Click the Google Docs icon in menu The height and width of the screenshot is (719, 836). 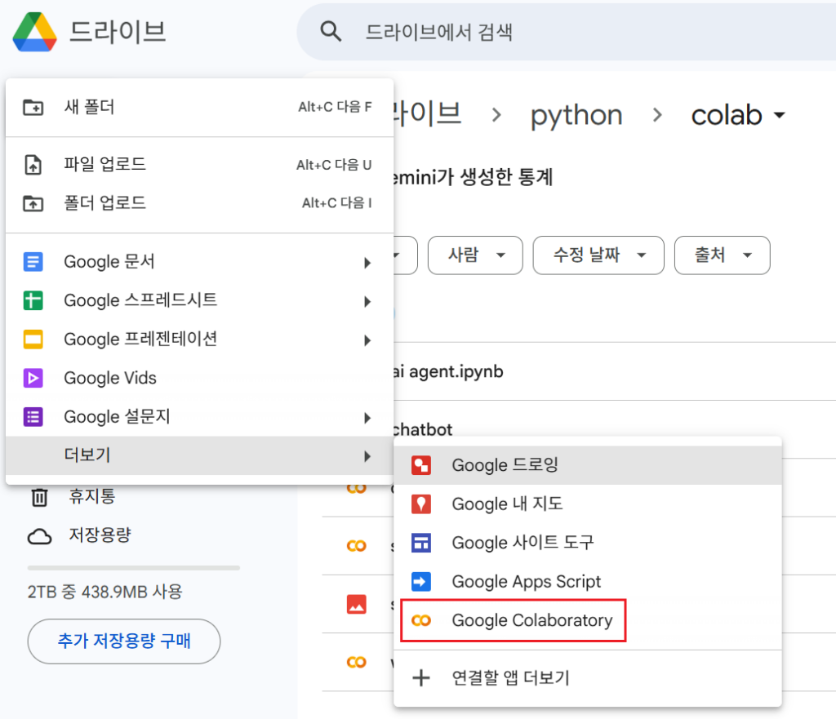point(33,262)
